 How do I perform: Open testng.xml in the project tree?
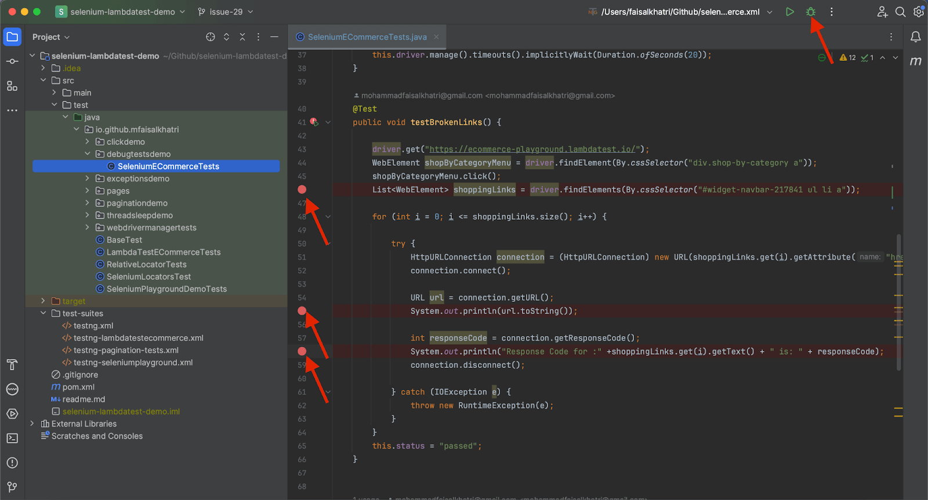tap(93, 326)
